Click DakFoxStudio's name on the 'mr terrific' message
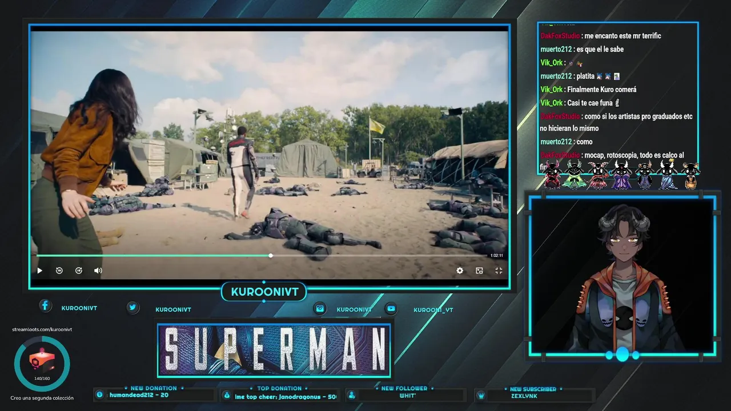The height and width of the screenshot is (411, 731). 560,36
